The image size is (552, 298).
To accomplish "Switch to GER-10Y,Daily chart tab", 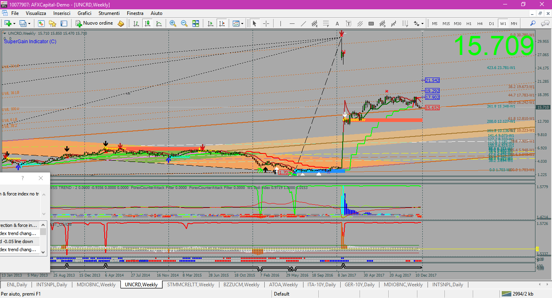I will pyautogui.click(x=360, y=285).
